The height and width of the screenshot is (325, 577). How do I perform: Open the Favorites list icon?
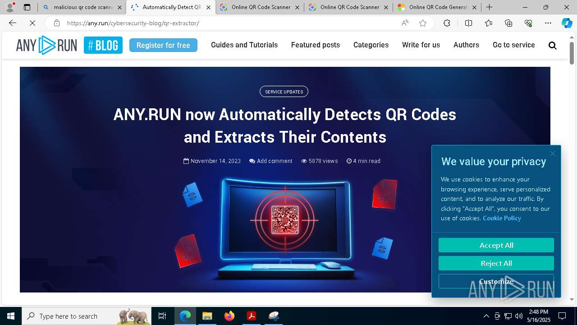pos(489,23)
